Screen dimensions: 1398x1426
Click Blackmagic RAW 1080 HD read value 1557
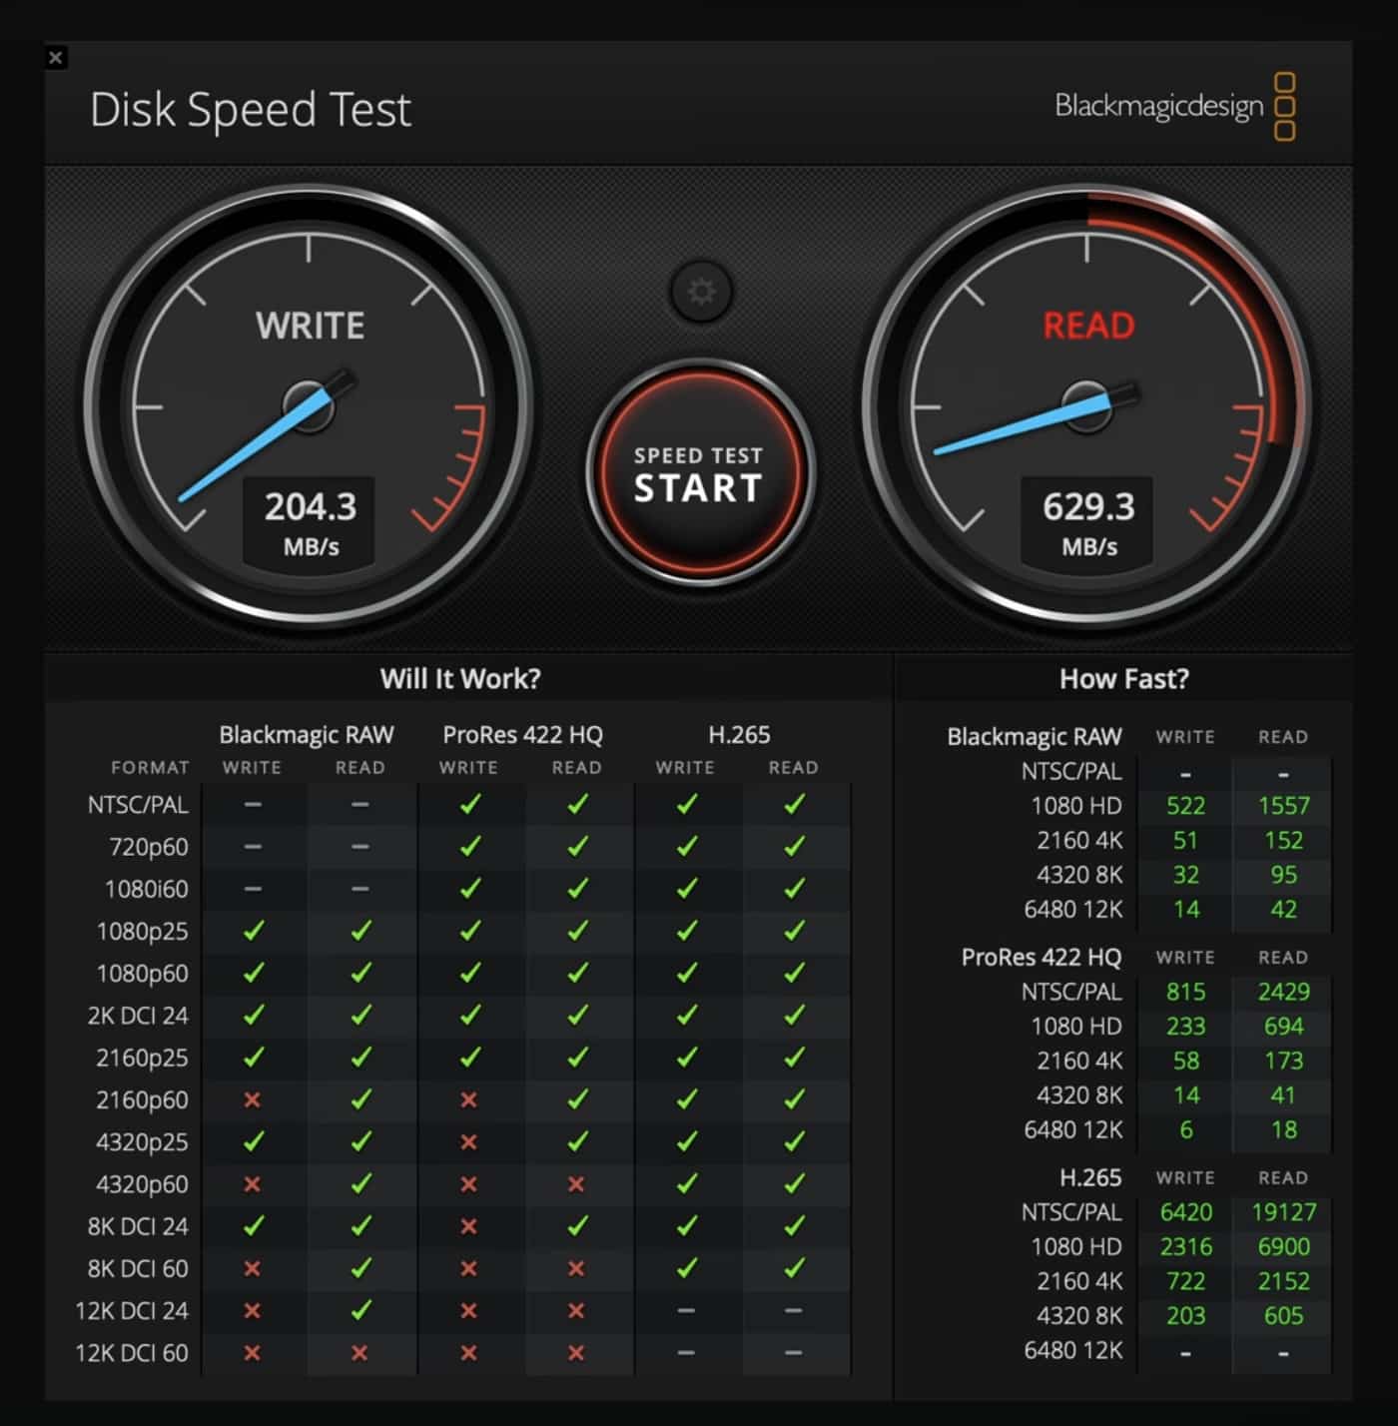(x=1283, y=806)
